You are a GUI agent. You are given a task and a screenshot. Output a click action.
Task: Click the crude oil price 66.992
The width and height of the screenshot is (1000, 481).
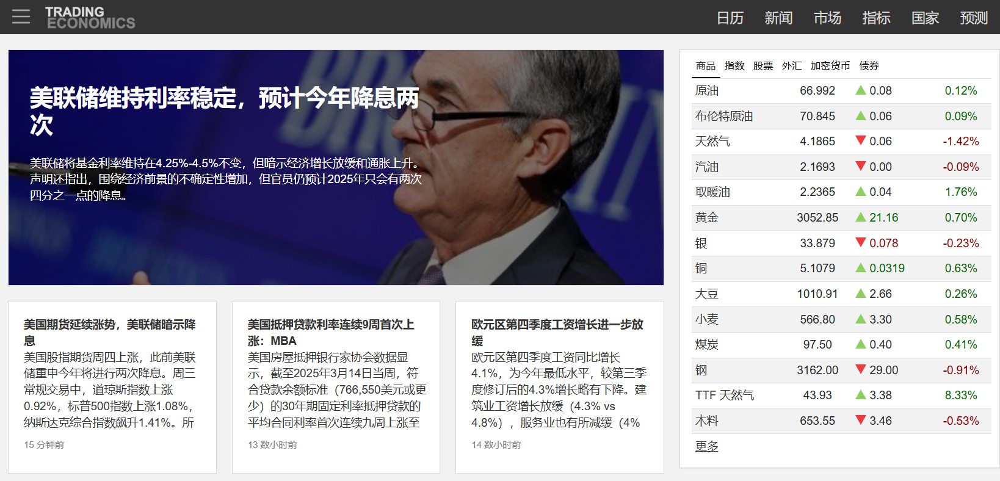pos(817,90)
